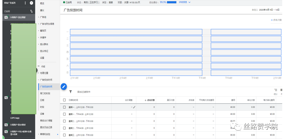Image resolution: width=287 pixels, height=139 pixels.
Task: Click the 已启用 status at top
Action: pos(67,2)
